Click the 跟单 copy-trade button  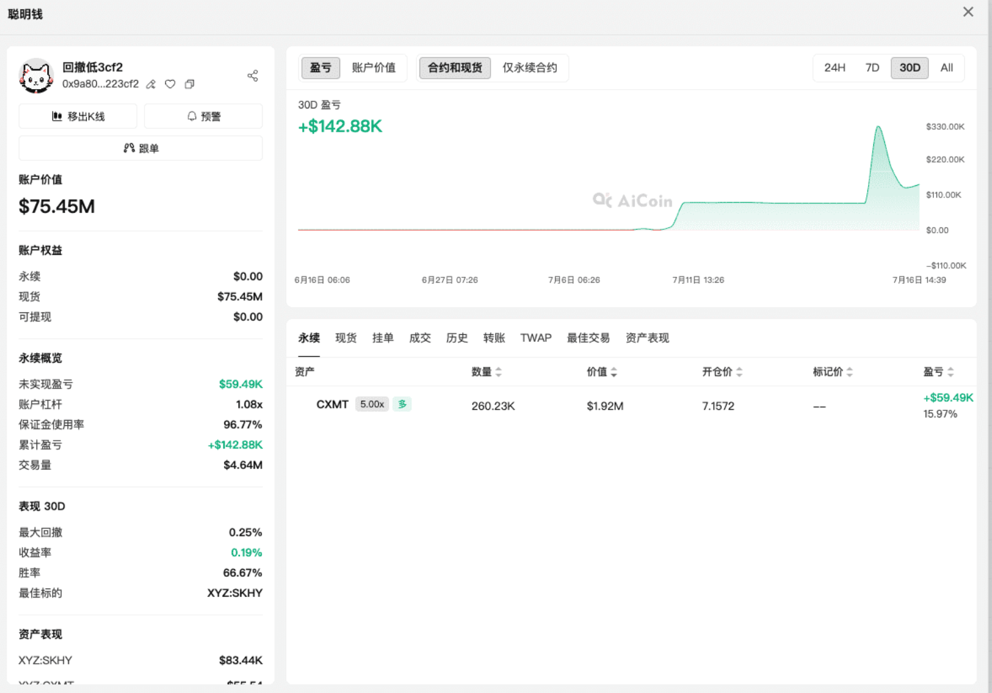[x=141, y=148]
